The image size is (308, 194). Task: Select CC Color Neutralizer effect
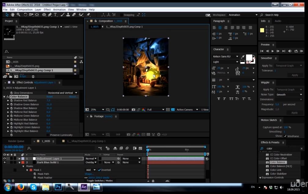pos(281,155)
